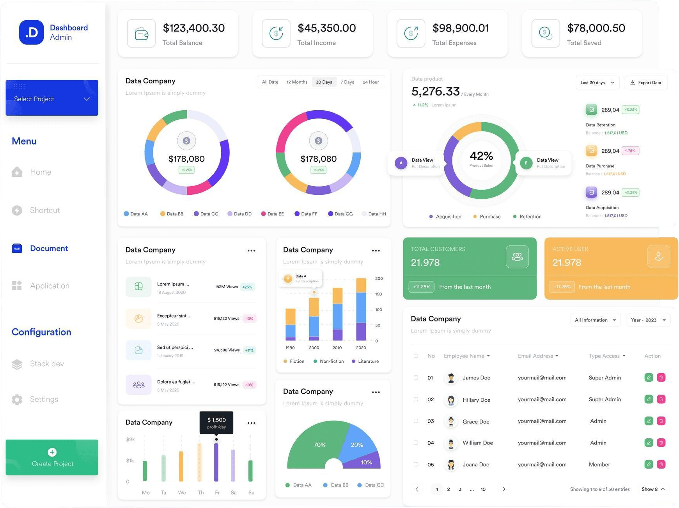Image resolution: width=679 pixels, height=508 pixels.
Task: Delete Hillary Doe using the red trash icon
Action: pyautogui.click(x=661, y=399)
